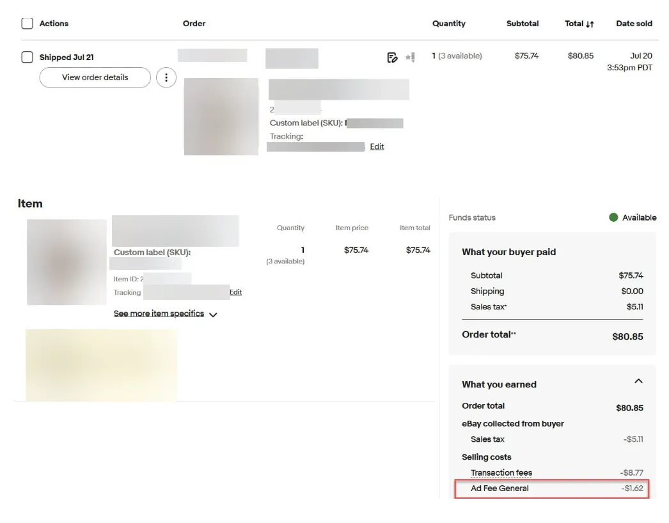This screenshot has height=523, width=669.
Task: Click the Total sort arrows icon
Action: (x=590, y=24)
